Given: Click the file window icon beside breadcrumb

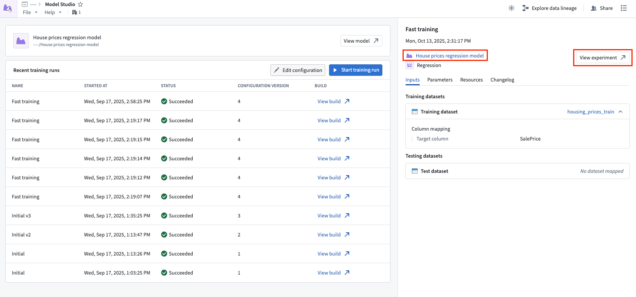Looking at the screenshot, I should tap(25, 4).
